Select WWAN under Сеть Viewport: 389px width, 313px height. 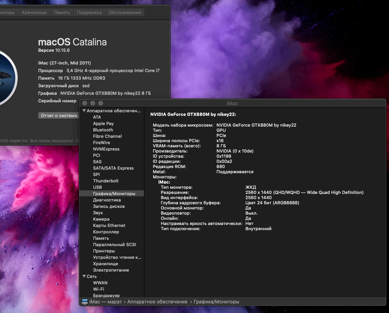100,283
